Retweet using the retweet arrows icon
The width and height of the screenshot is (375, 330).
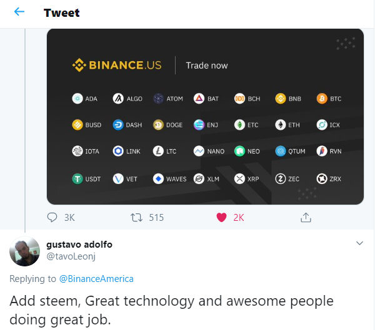pyautogui.click(x=136, y=218)
